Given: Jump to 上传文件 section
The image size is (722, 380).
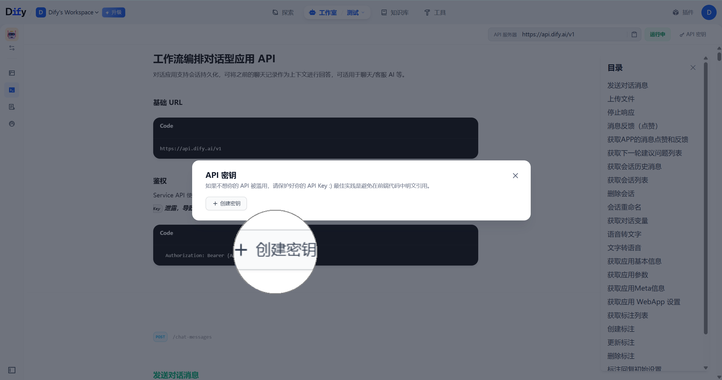Looking at the screenshot, I should [621, 99].
